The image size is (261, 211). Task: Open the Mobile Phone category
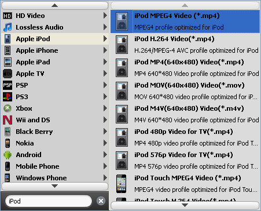coord(55,166)
